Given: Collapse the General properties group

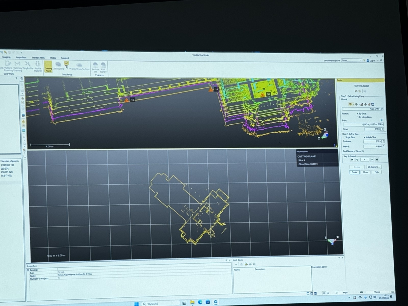Looking at the screenshot, I should (28, 270).
